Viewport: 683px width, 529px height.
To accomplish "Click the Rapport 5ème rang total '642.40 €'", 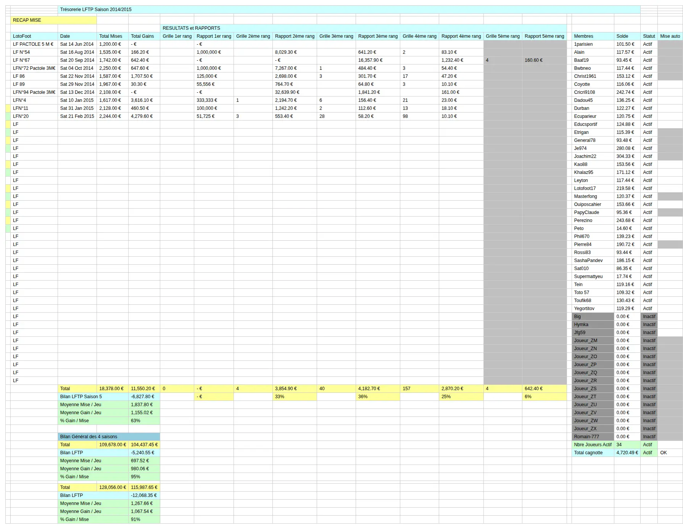I will [x=544, y=389].
